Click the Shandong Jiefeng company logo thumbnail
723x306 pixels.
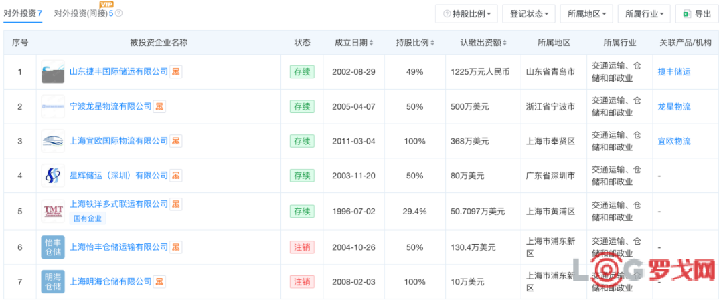click(53, 71)
